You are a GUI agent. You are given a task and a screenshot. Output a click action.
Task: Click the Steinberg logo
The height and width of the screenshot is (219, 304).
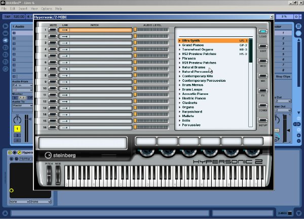[x=60, y=155]
